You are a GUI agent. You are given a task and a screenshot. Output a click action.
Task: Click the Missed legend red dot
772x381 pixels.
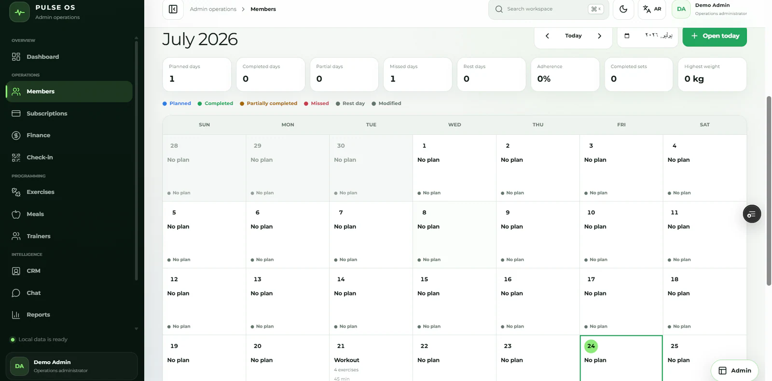click(306, 104)
